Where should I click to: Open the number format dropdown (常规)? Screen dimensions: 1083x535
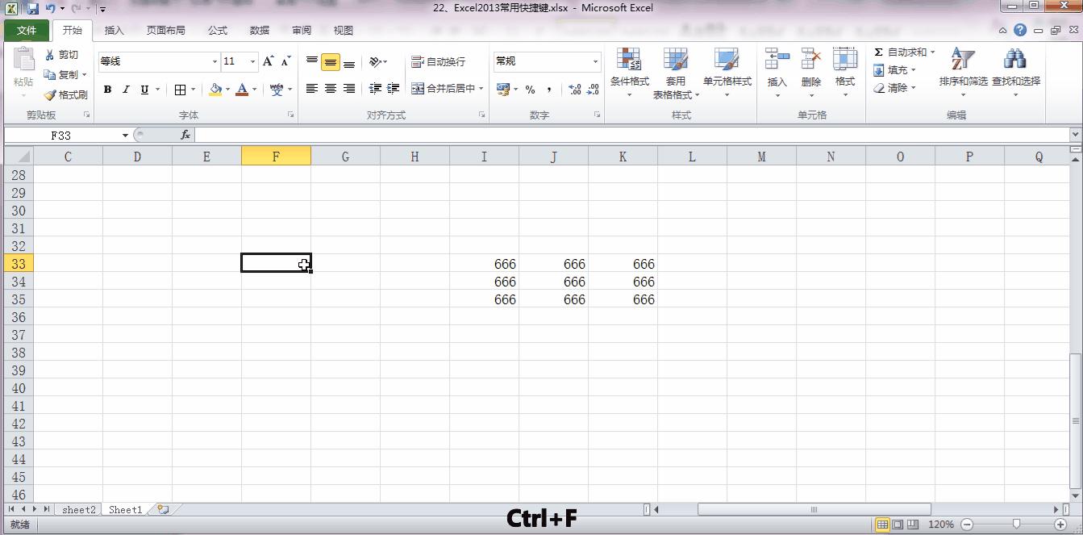[x=596, y=62]
